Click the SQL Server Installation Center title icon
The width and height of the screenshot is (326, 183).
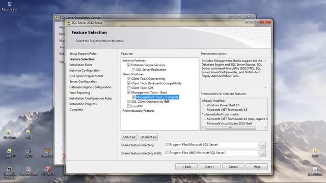point(57,18)
